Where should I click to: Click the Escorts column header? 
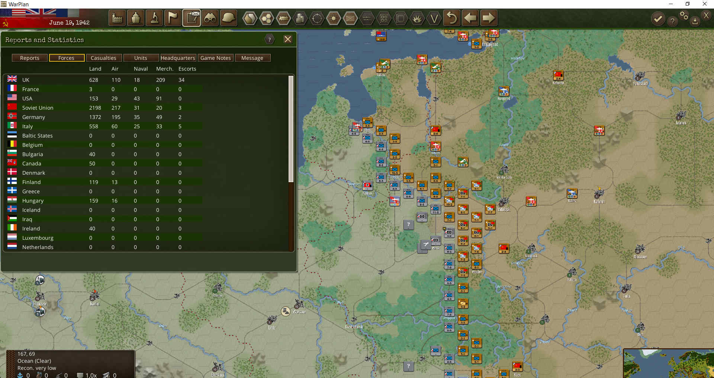point(187,69)
